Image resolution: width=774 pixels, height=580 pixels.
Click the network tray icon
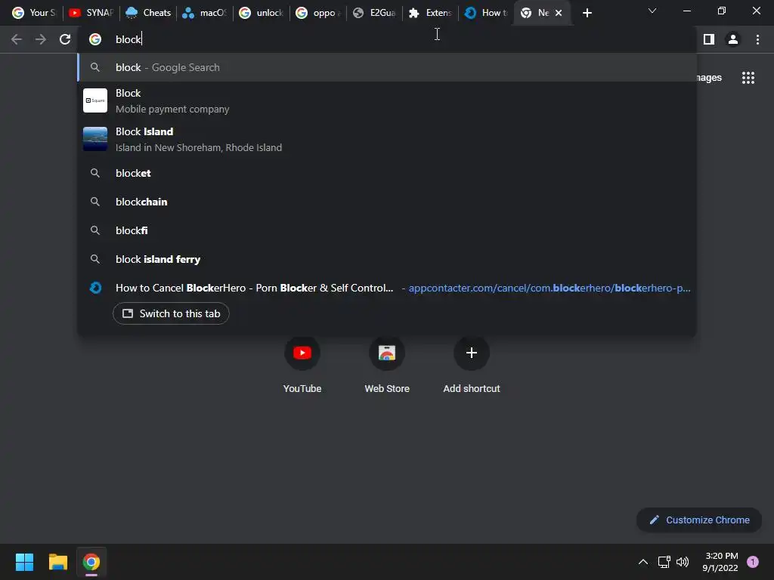[x=664, y=562]
